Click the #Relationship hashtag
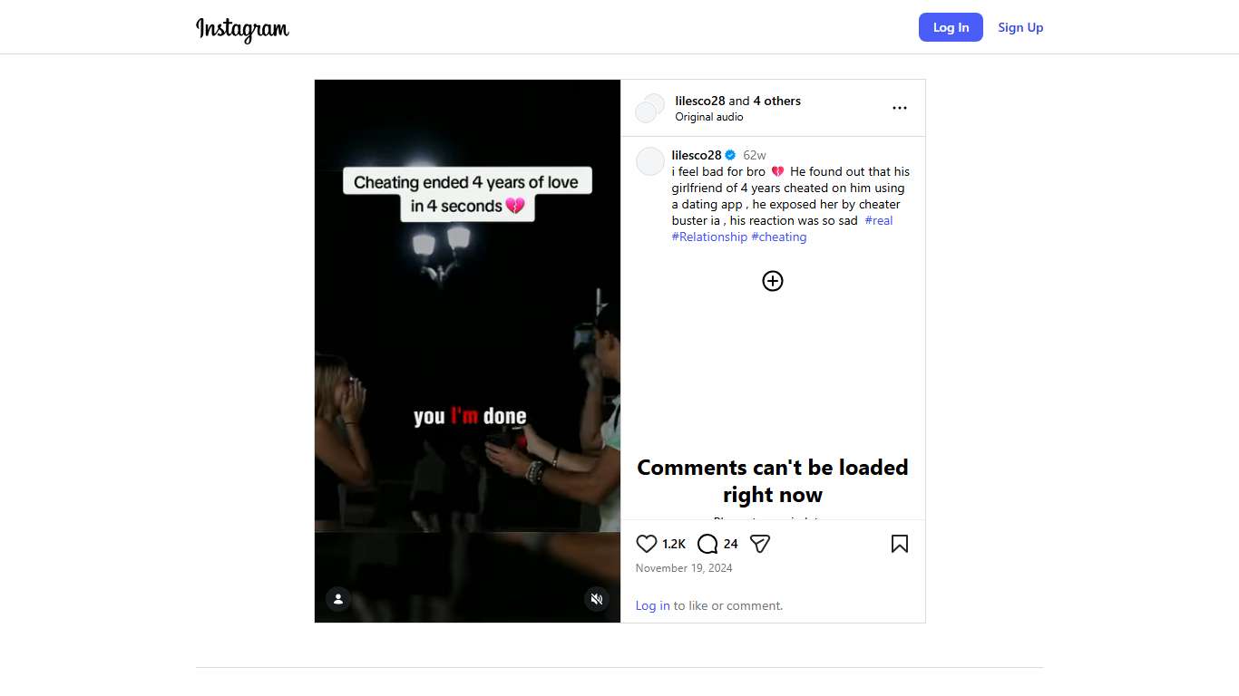 [709, 237]
